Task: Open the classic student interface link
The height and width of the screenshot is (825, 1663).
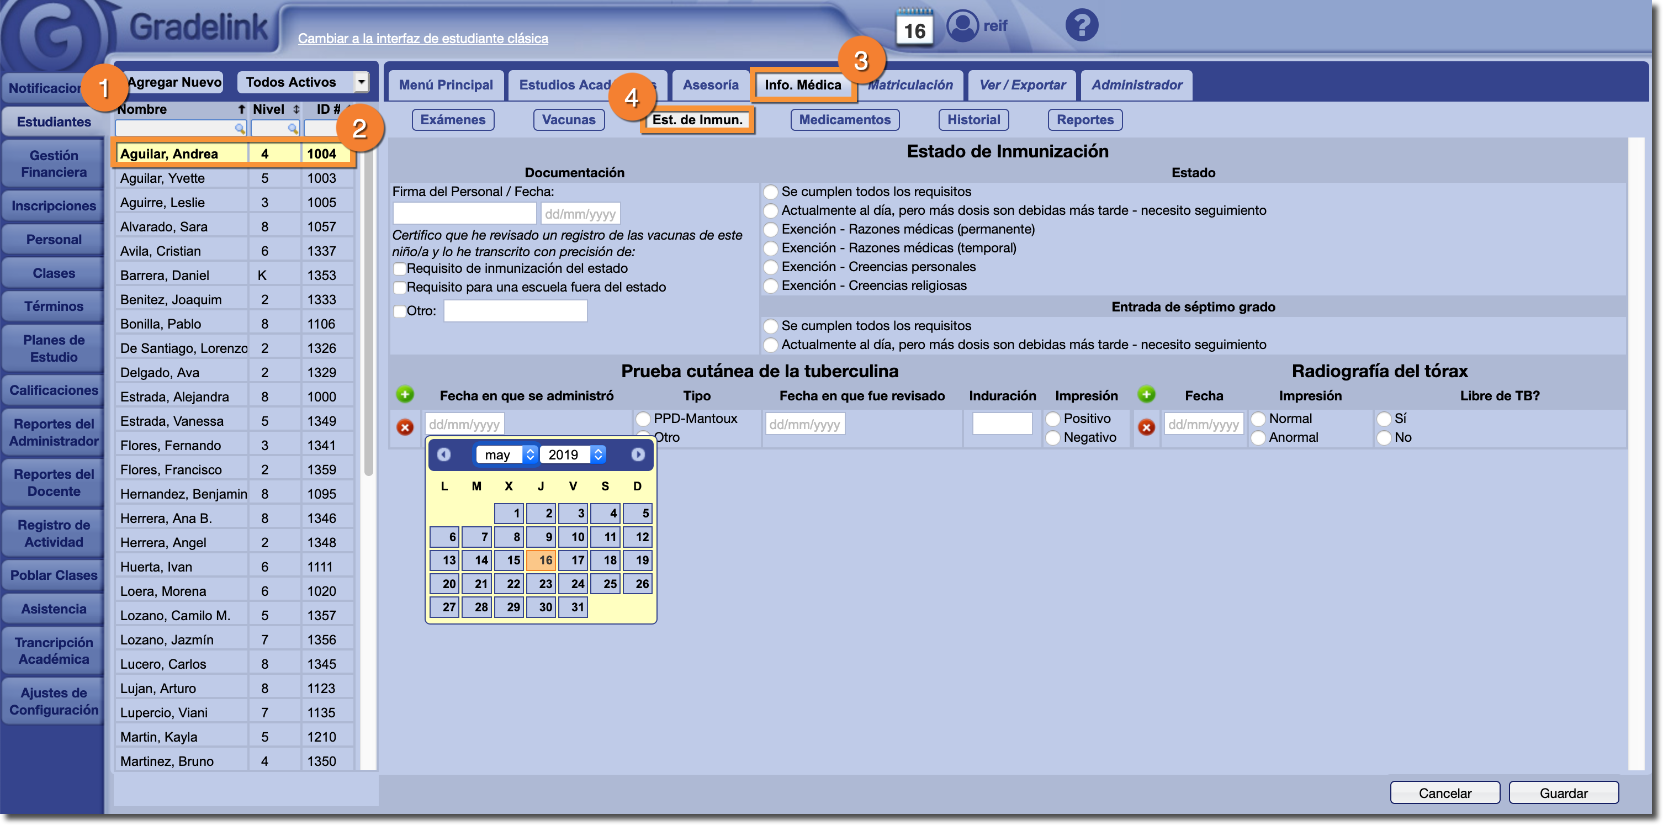Action: [423, 39]
